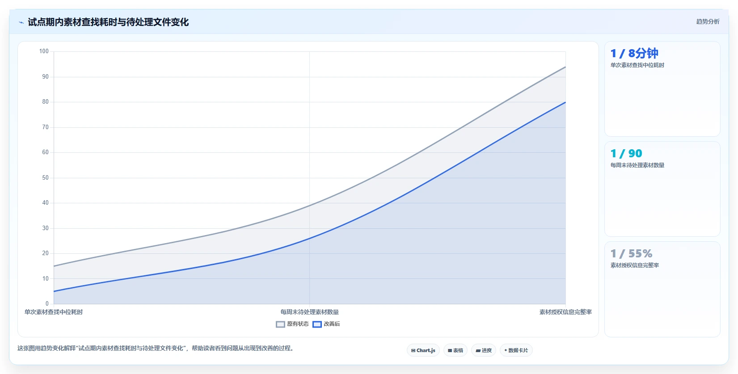The image size is (738, 374).
Task: Click the 单次素材查找中位耗时 card label
Action: [637, 65]
